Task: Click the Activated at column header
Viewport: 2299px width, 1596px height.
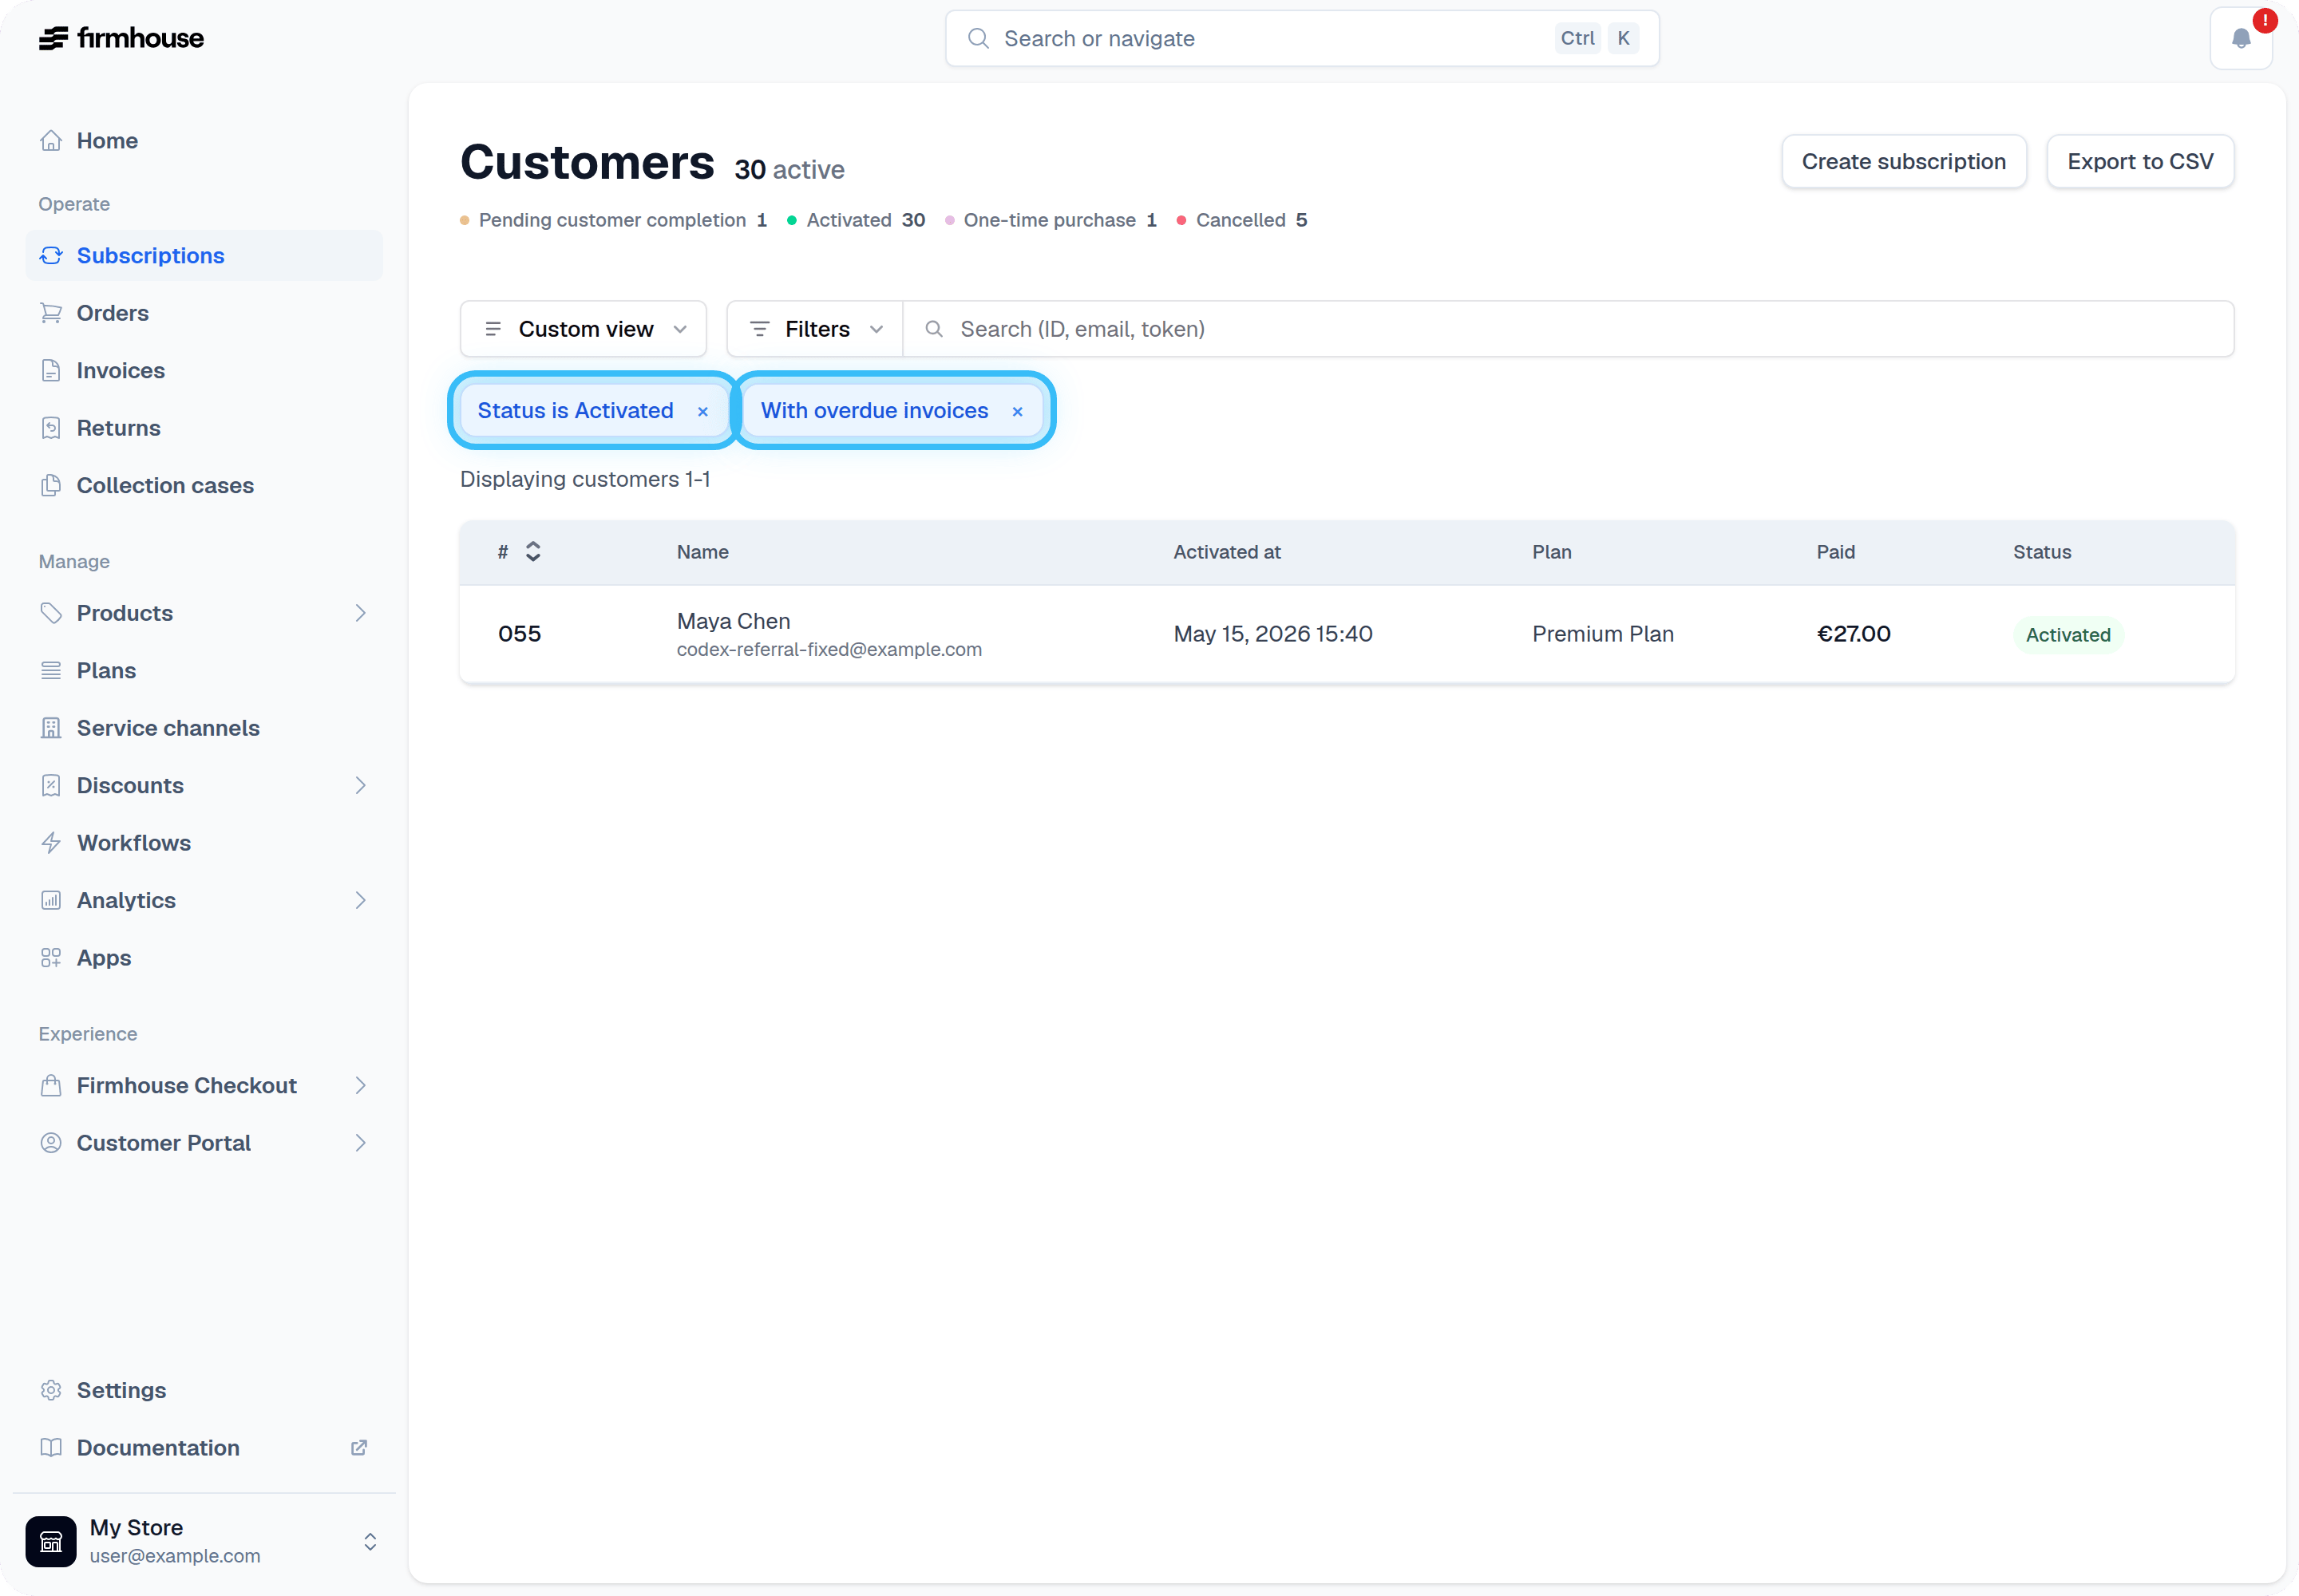Action: [x=1227, y=552]
